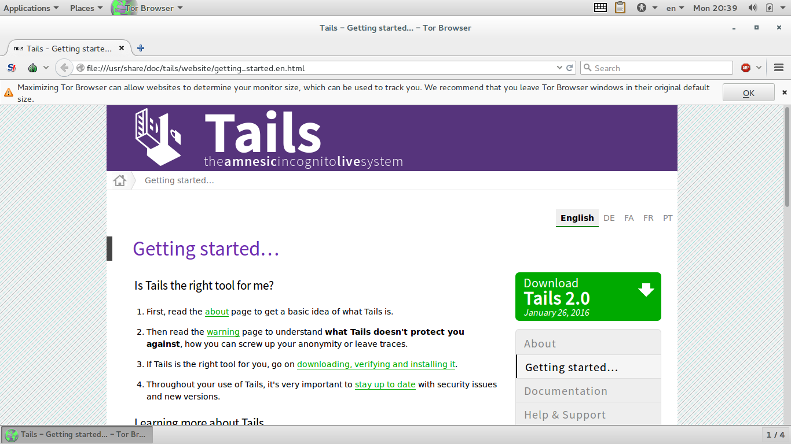Follow the 'about' link in step 1

[x=217, y=312]
